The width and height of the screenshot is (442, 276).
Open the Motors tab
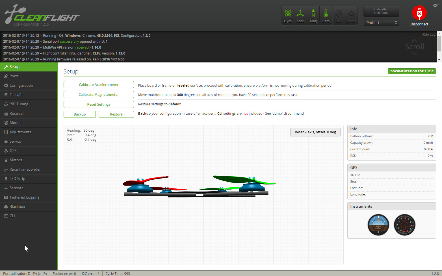pos(29,160)
